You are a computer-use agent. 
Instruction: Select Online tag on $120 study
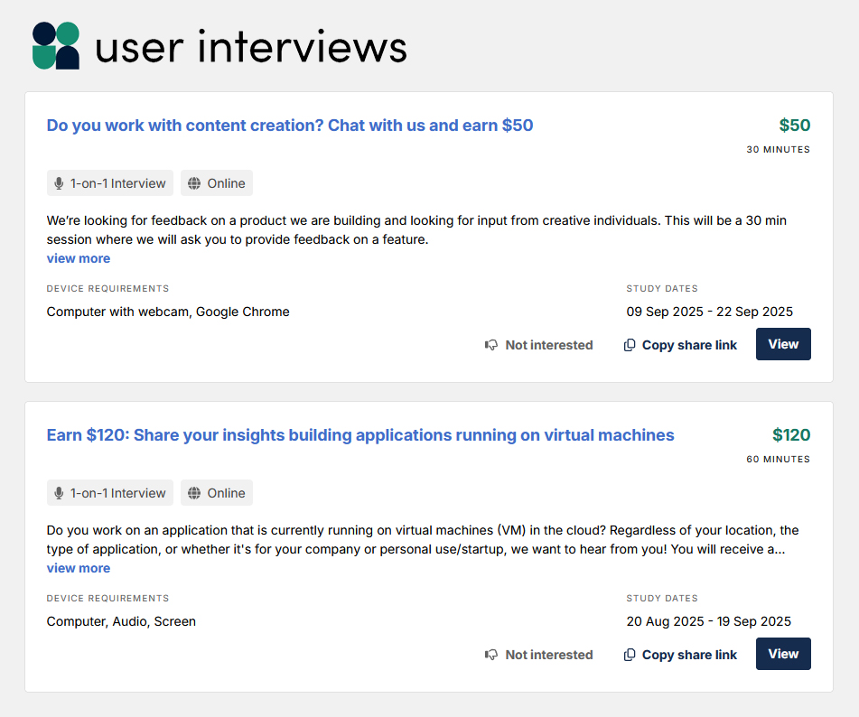click(217, 492)
